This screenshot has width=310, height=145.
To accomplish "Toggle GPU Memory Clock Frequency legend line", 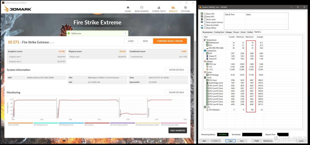I will coord(148,124).
